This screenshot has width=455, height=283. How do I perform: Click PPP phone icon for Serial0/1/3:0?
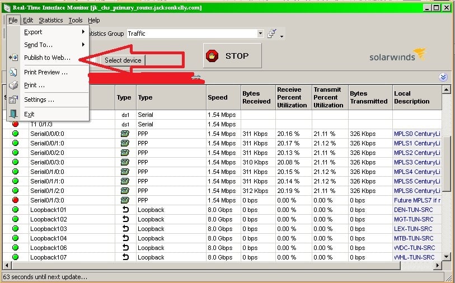pyautogui.click(x=125, y=200)
